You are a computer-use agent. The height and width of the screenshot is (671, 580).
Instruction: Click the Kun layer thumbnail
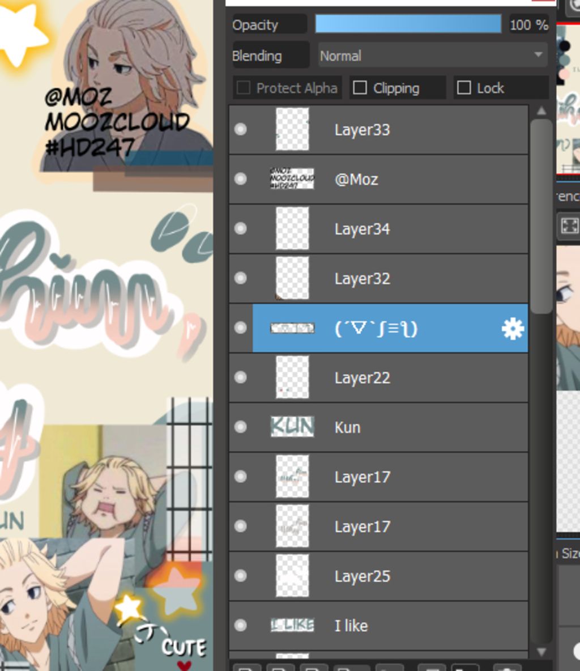pyautogui.click(x=292, y=427)
